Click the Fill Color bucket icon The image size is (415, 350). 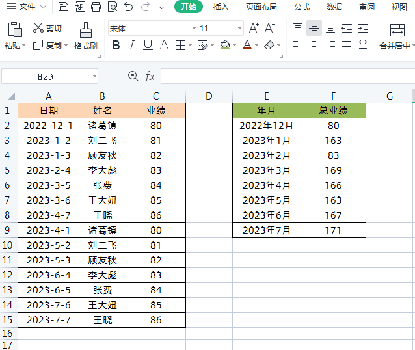(225, 45)
